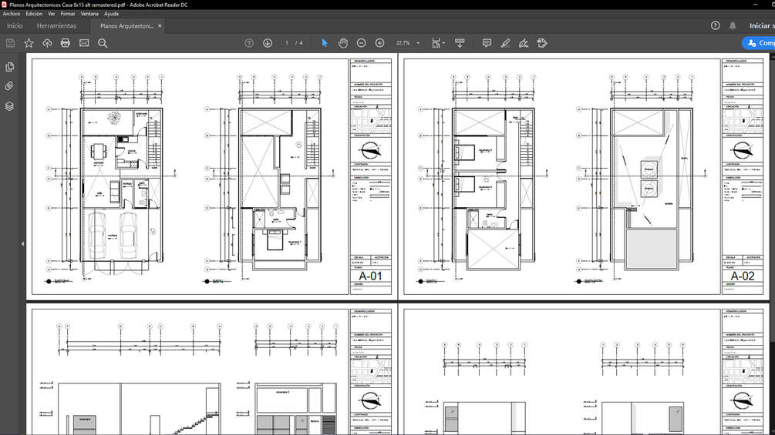This screenshot has height=435, width=775.
Task: Print the document
Action: [x=66, y=43]
